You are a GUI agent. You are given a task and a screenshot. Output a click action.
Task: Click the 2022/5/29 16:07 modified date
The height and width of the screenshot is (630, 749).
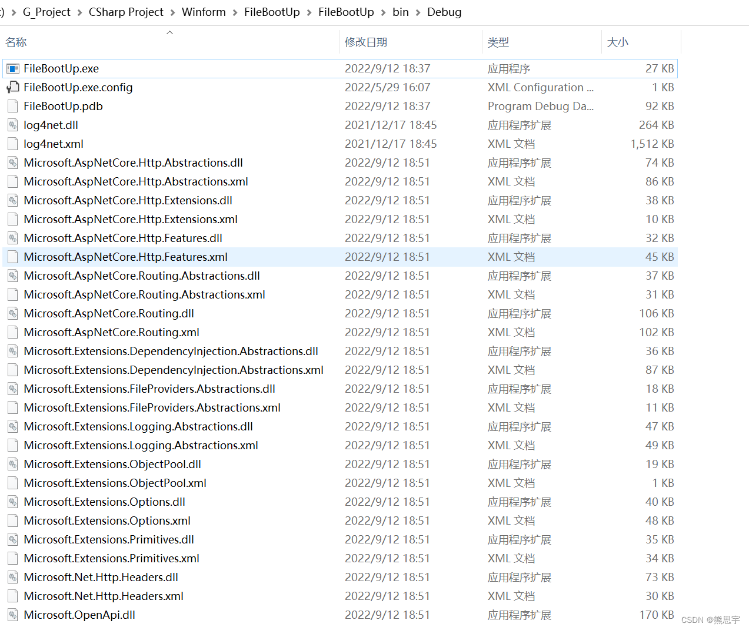tap(387, 88)
